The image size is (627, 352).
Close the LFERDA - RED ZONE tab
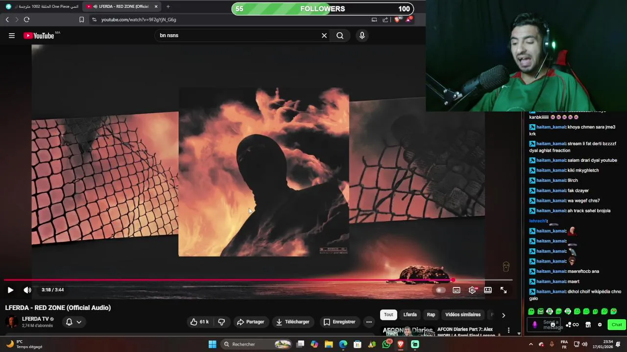coord(156,6)
